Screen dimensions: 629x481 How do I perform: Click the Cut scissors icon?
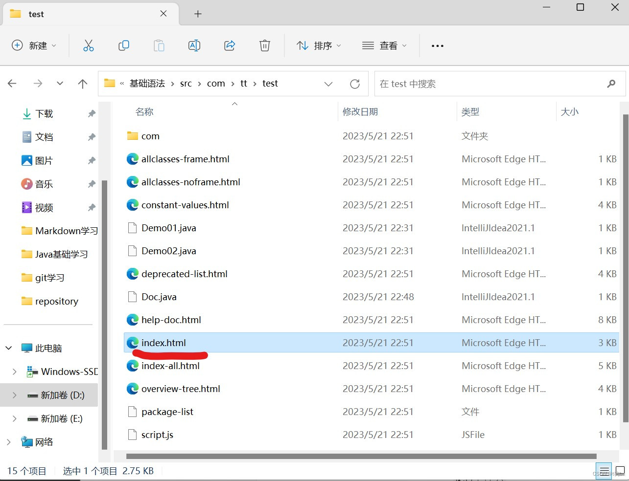(x=89, y=45)
